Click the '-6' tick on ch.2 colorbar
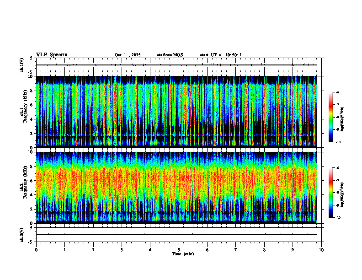362x280 pixels. click(x=337, y=168)
